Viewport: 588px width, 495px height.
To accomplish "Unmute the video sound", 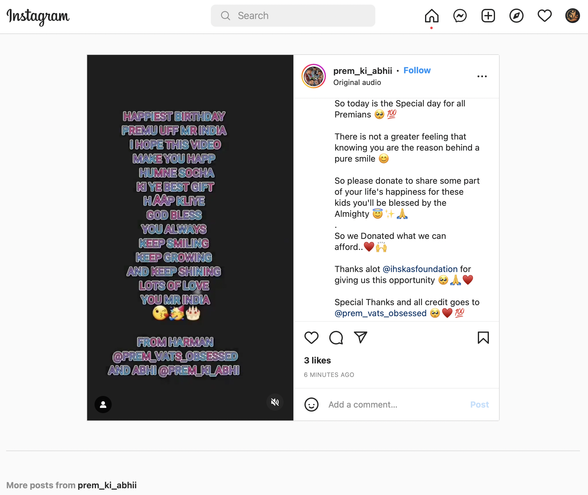I will 275,402.
